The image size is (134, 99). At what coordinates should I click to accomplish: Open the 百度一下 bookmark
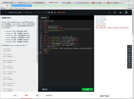[4, 8]
